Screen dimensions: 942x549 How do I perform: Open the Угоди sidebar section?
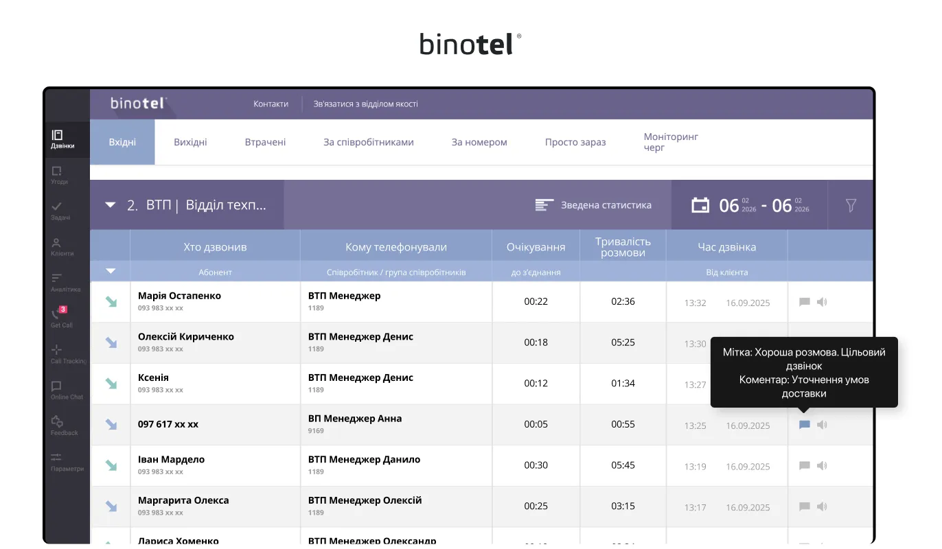(x=59, y=176)
